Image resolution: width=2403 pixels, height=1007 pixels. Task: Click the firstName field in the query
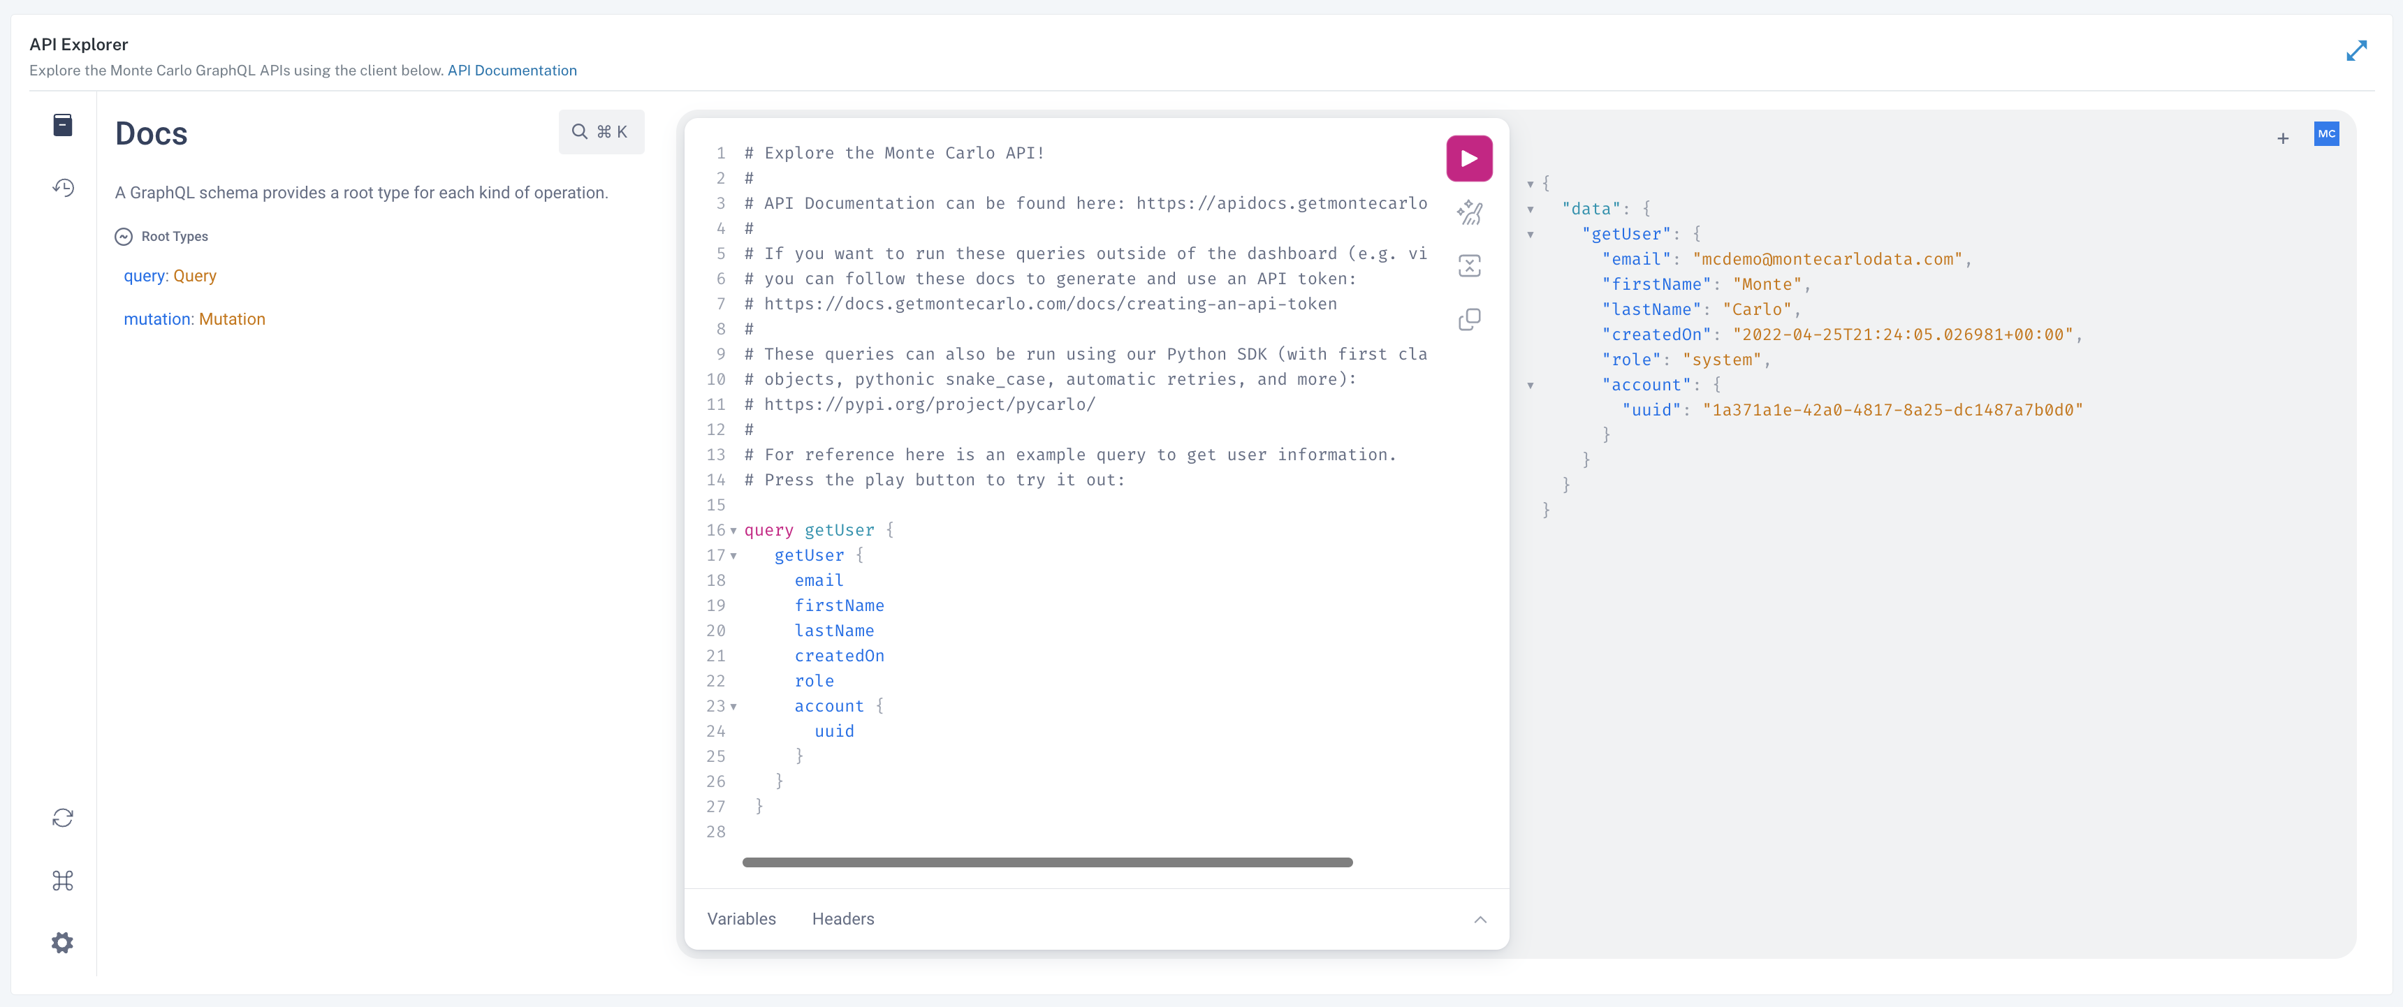839,605
